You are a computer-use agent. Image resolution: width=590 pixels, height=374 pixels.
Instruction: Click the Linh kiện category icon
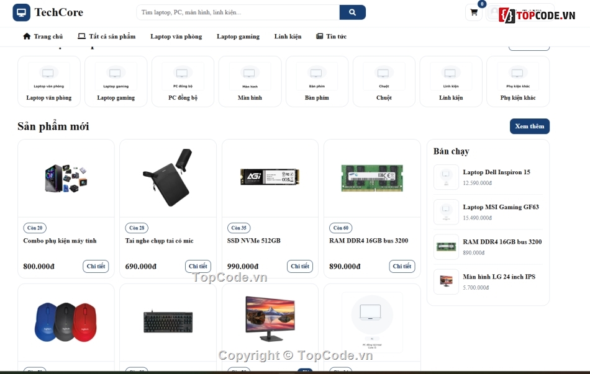[x=451, y=76]
